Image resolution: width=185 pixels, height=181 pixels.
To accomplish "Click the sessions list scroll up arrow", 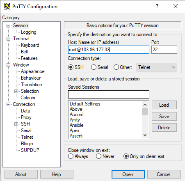I will point(145,105).
